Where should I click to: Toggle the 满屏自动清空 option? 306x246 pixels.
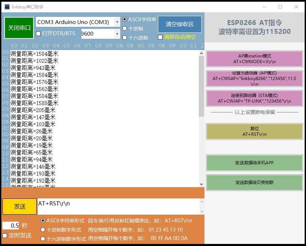click(x=160, y=37)
